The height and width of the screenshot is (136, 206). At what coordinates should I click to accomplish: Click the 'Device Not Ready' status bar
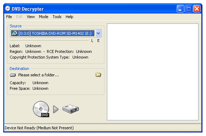(103, 128)
